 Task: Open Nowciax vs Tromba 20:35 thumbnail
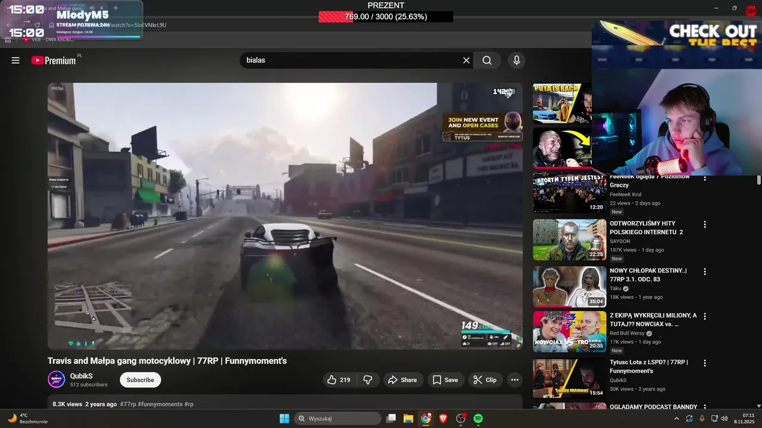(569, 331)
